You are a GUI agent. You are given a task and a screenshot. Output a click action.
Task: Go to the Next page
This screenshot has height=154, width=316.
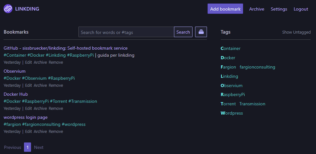[x=39, y=147]
